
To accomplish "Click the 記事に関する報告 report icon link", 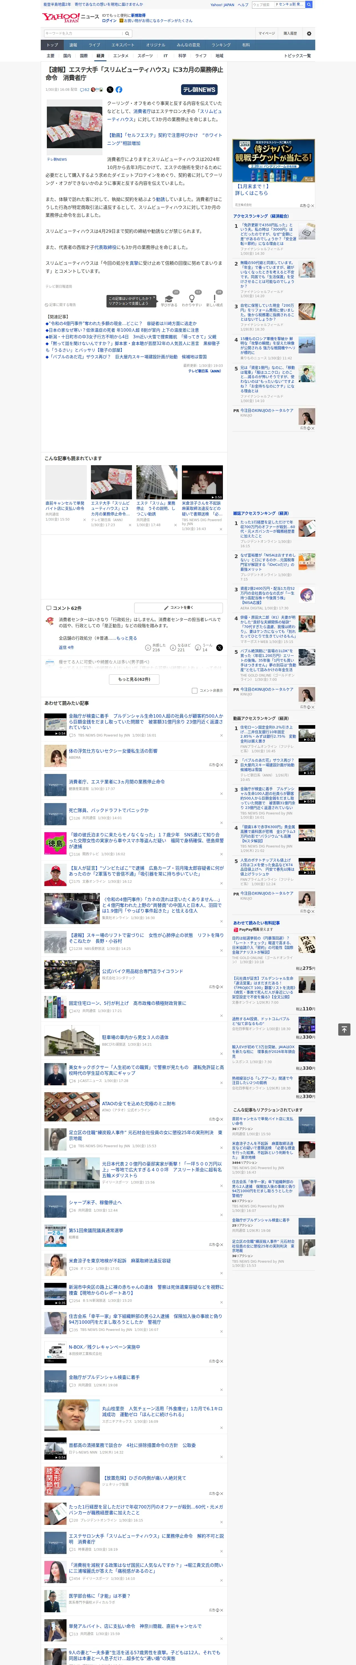I will tap(61, 304).
